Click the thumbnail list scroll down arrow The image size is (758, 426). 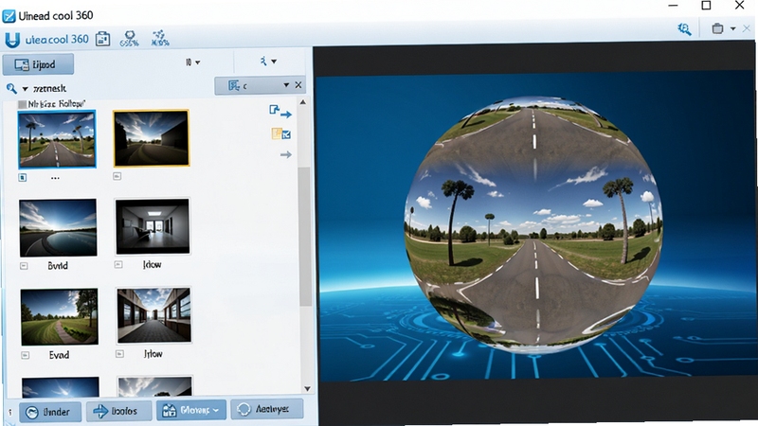coord(307,388)
